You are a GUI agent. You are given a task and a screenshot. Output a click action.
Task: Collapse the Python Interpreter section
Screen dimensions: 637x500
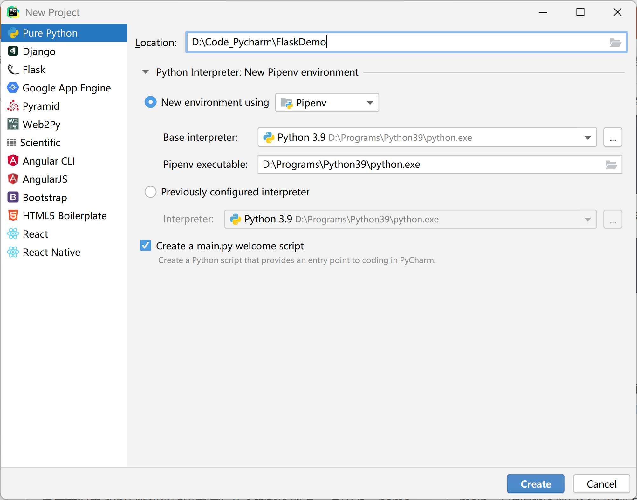point(146,72)
